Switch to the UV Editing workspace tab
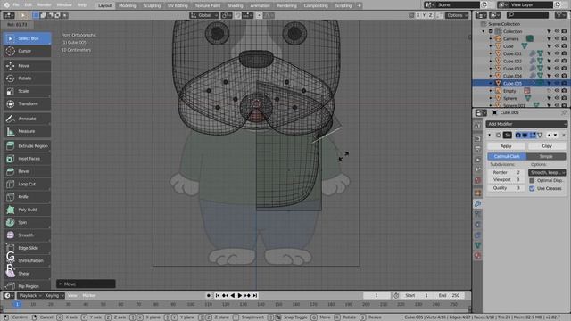 pos(178,5)
